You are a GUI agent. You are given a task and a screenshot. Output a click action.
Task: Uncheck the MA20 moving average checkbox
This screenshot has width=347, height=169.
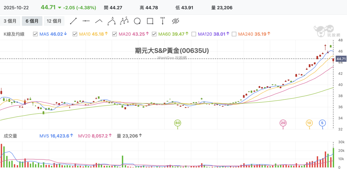click(115, 34)
